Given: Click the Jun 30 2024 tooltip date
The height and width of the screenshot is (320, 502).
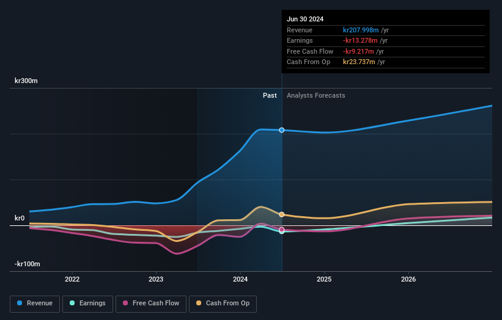Looking at the screenshot, I should 305,19.
